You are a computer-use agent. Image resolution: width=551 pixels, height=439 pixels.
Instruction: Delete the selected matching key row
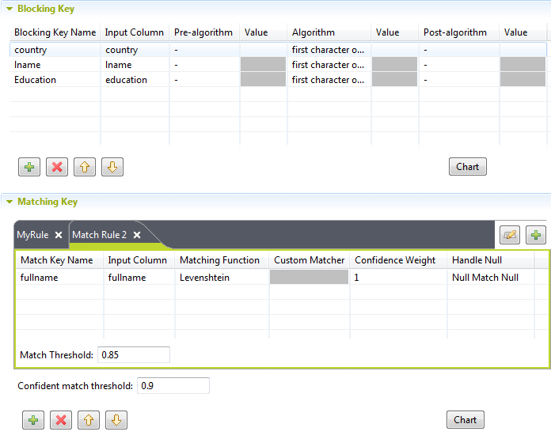click(60, 420)
